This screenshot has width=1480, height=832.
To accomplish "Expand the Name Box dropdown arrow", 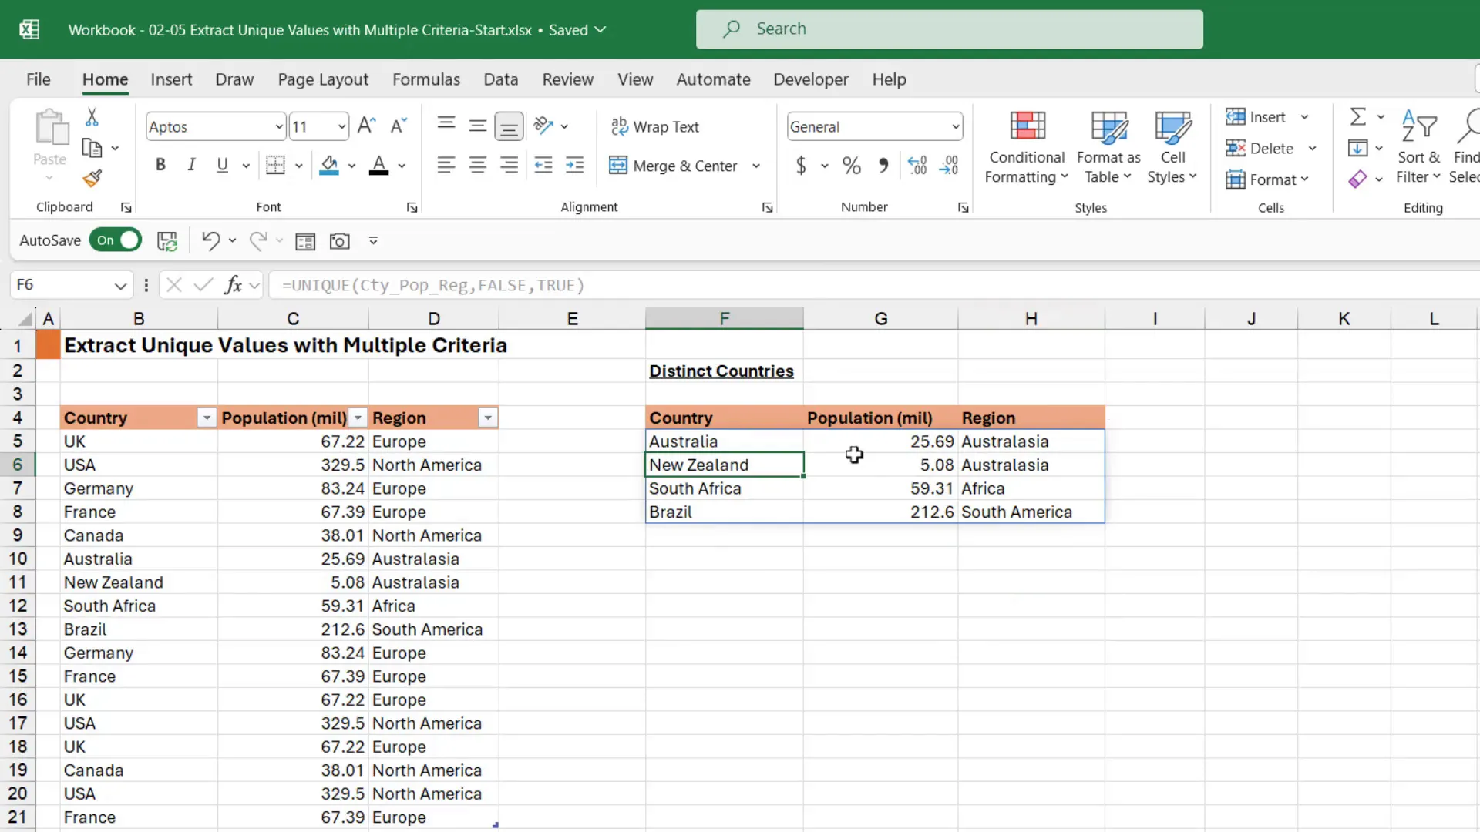I will 120,286.
